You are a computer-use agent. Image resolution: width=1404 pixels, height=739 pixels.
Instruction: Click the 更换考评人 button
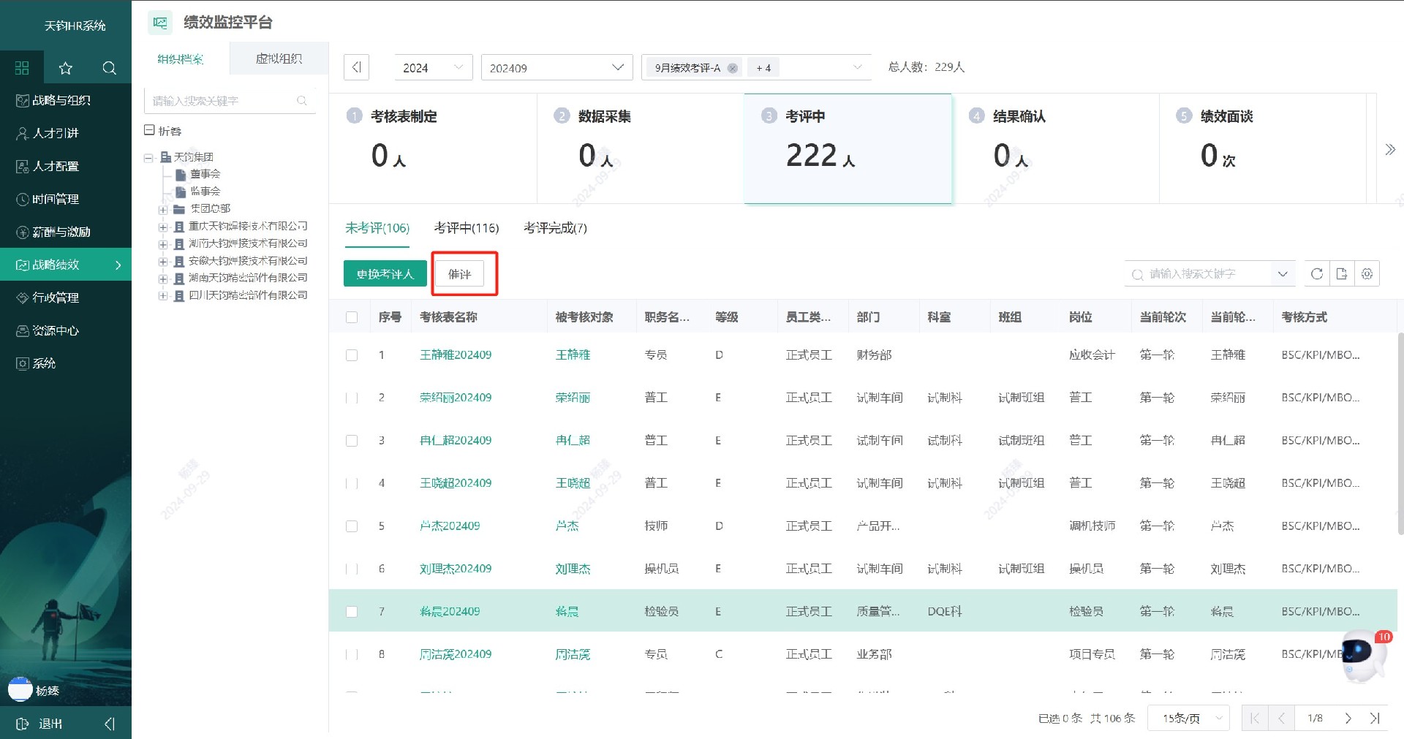pyautogui.click(x=385, y=274)
